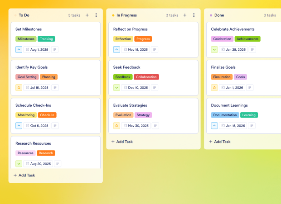The image size is (281, 204).
Task: Open the Dec 10, 2025 due date picker
Action: click(135, 88)
